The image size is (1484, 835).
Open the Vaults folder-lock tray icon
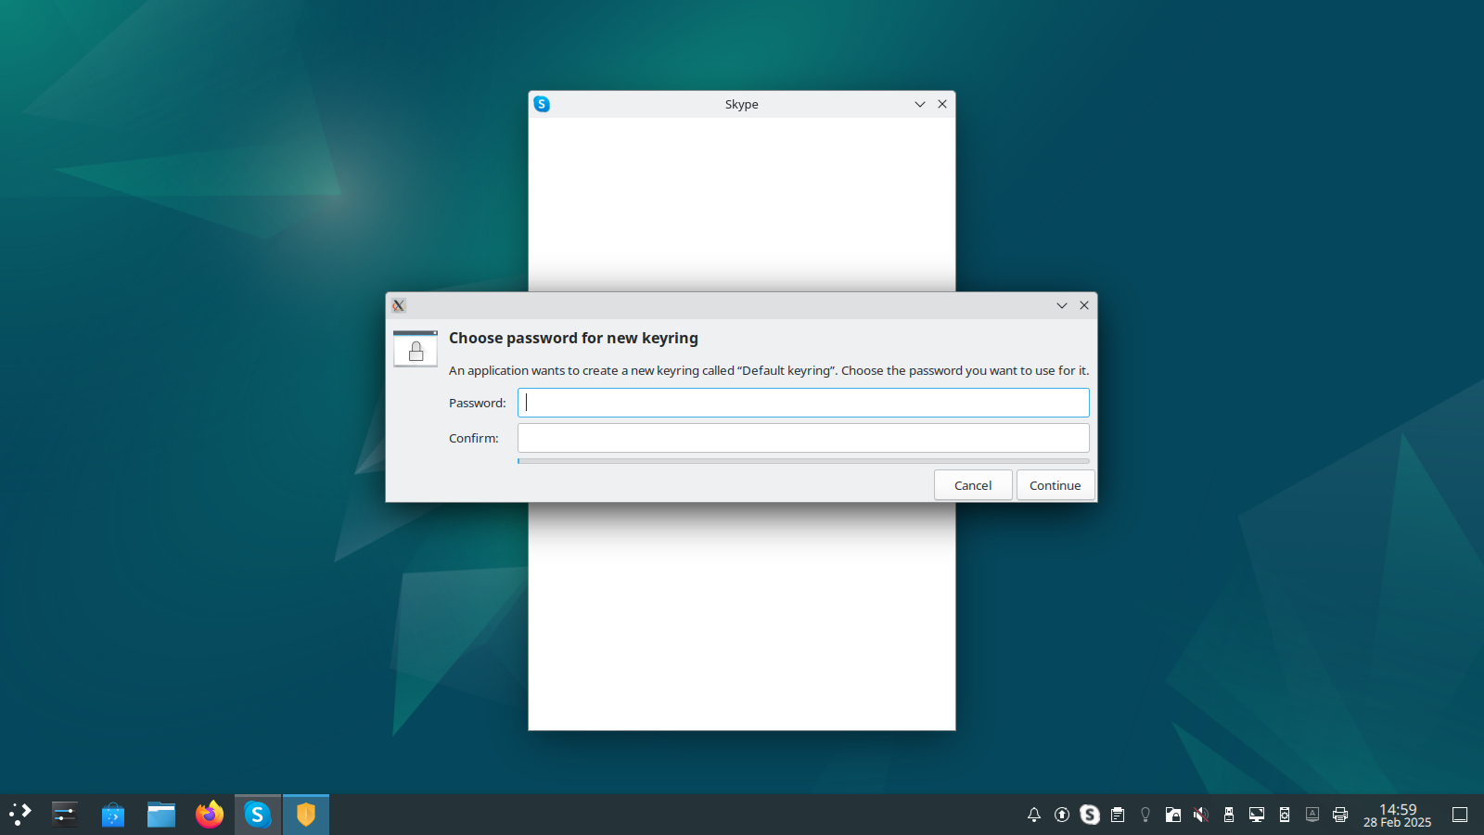[1173, 815]
